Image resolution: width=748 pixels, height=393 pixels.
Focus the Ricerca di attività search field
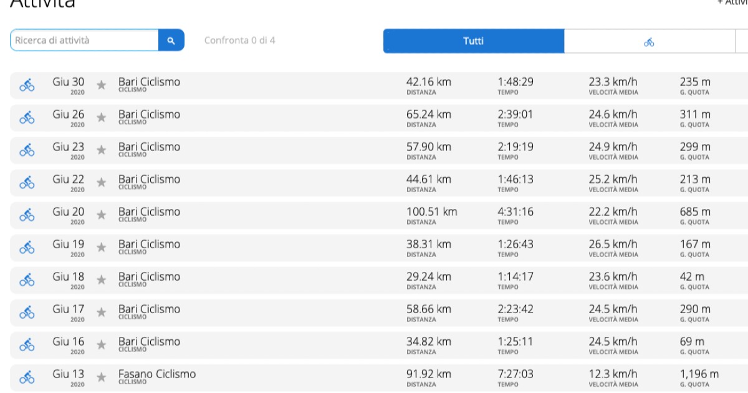(84, 41)
